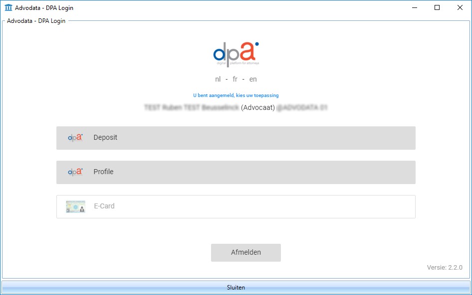Click the ID card icon beside E-Card
The width and height of the screenshot is (472, 295).
tap(75, 206)
